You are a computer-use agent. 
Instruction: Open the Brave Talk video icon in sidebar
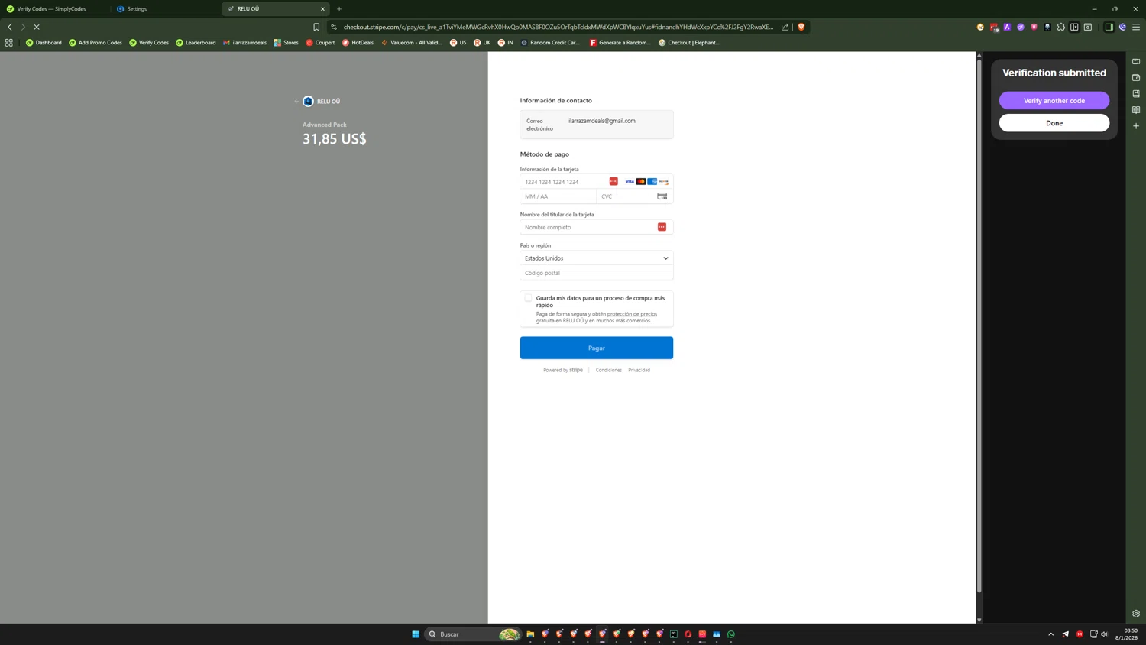[1136, 61]
